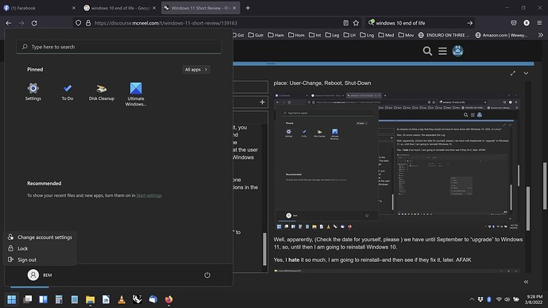The width and height of the screenshot is (548, 308).
Task: Open File Explorer from the taskbar
Action: point(91,299)
